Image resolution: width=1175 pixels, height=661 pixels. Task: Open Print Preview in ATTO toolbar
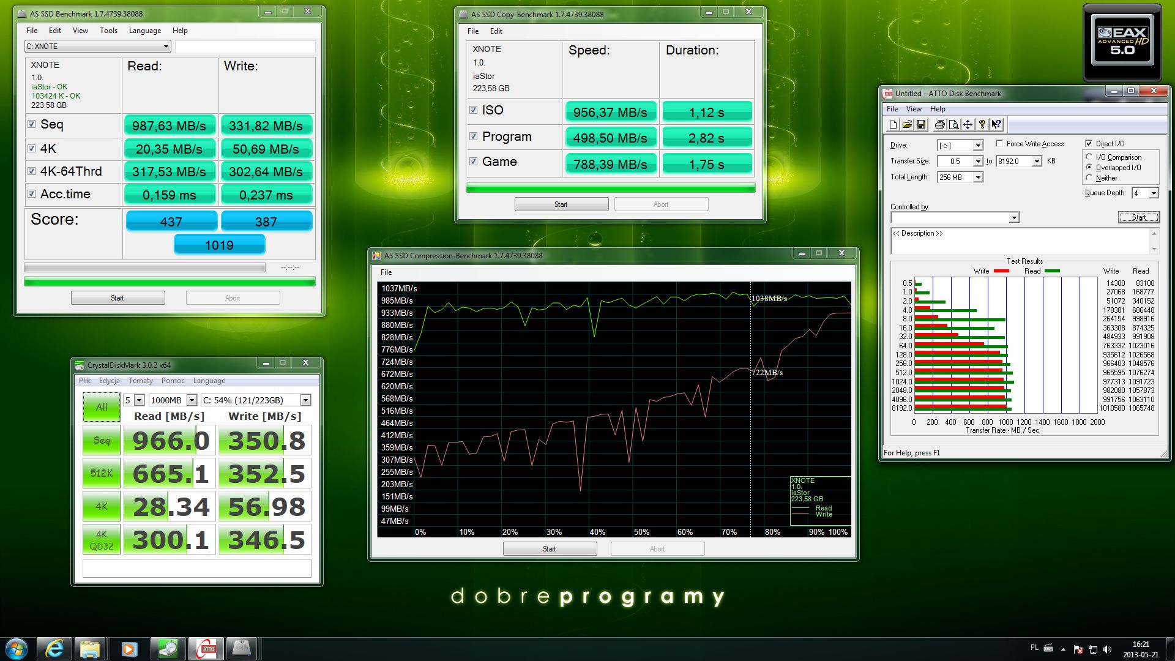point(953,125)
